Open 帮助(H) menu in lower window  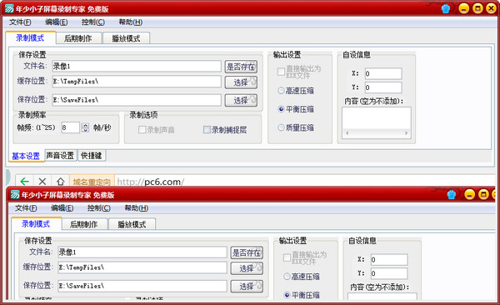click(136, 208)
